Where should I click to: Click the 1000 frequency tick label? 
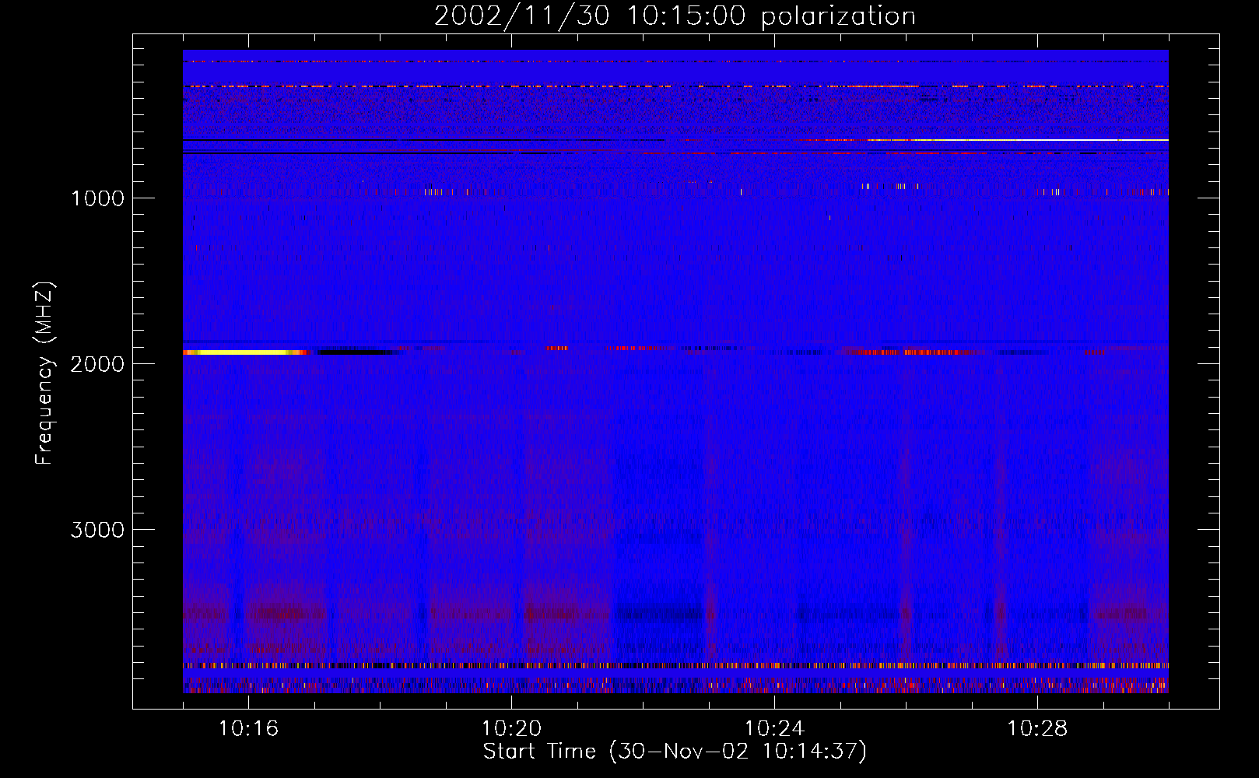97,198
